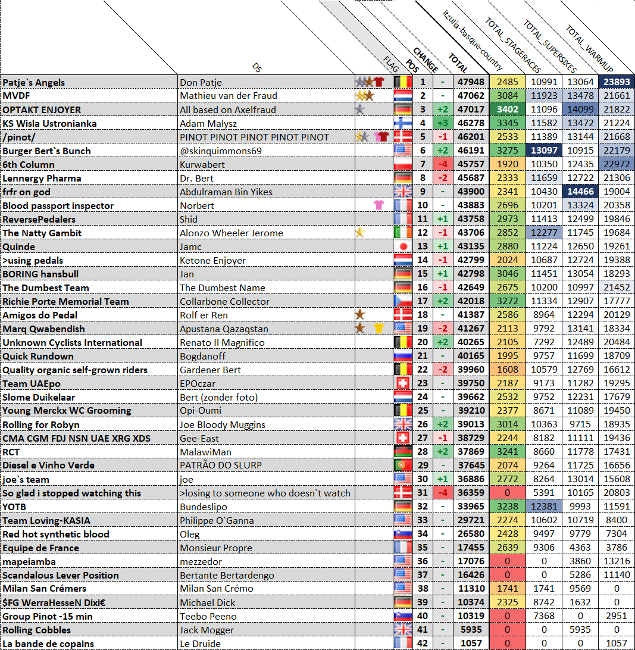Click the Polish flag in 6th Column row

tap(403, 164)
